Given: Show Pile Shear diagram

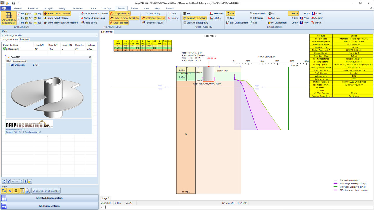Looking at the screenshot, I should click(257, 18).
